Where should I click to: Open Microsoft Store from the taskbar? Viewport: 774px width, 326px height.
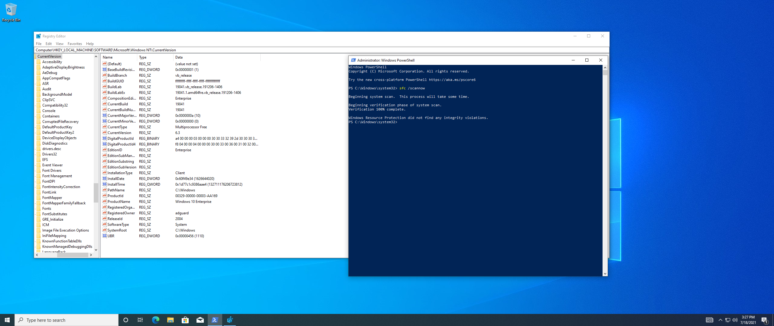(185, 320)
